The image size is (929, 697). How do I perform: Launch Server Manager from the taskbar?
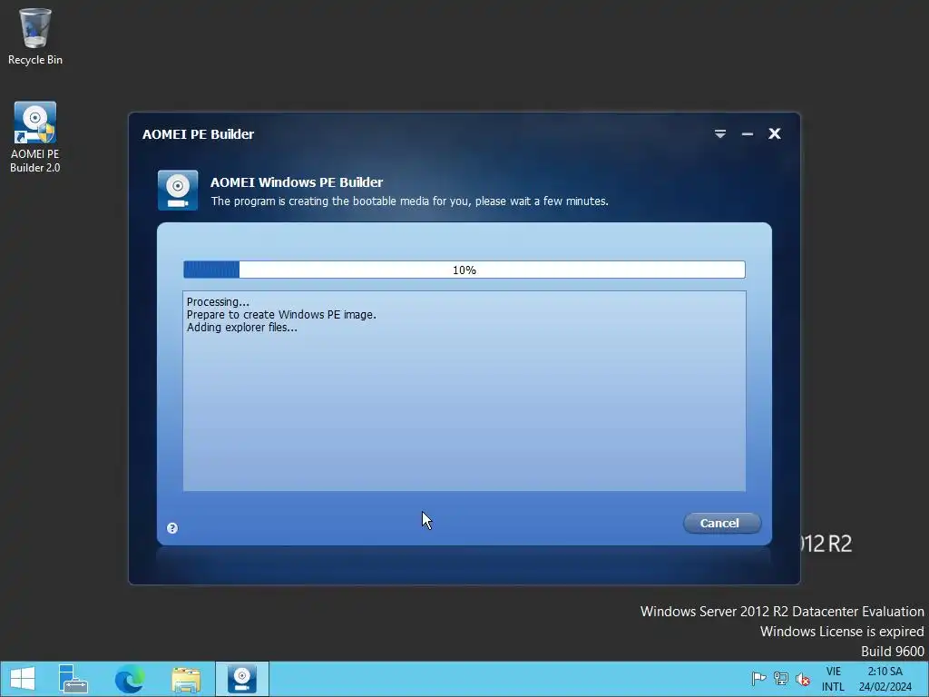(73, 679)
